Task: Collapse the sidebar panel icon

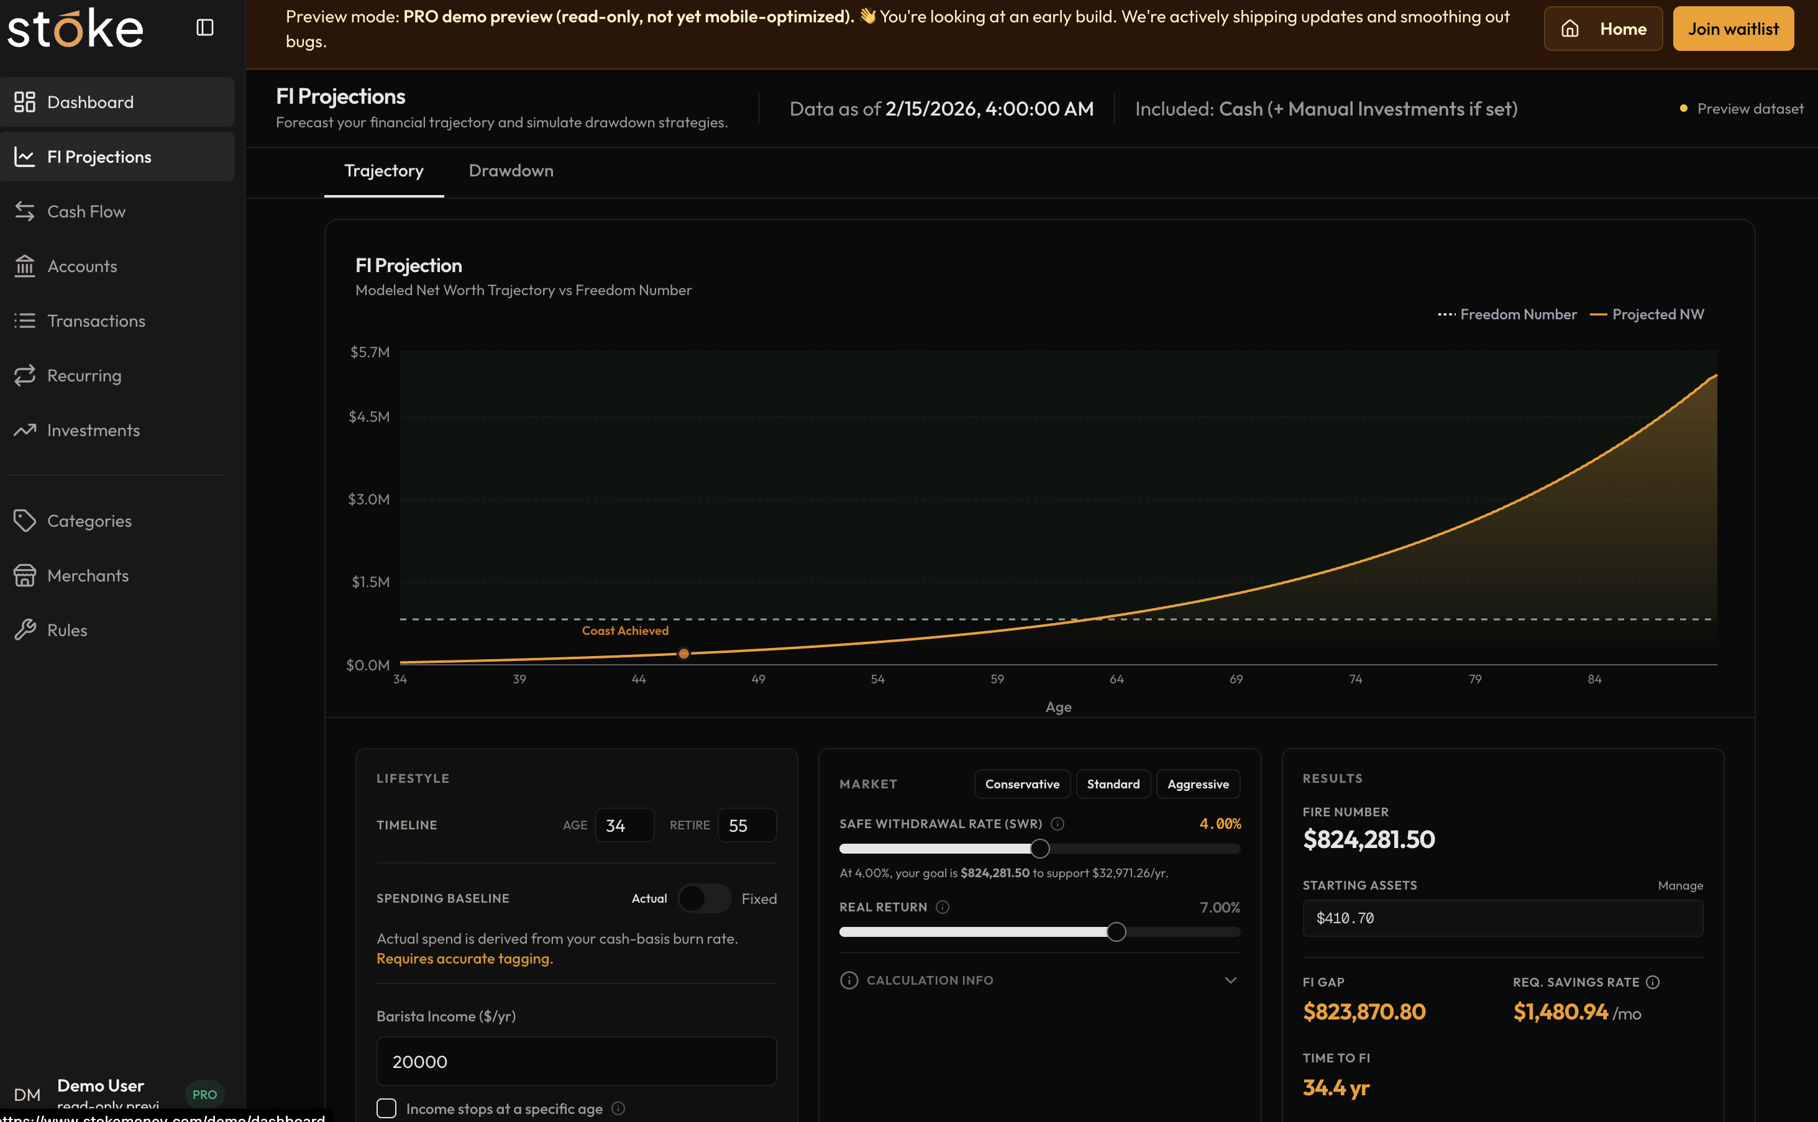Action: click(x=205, y=27)
